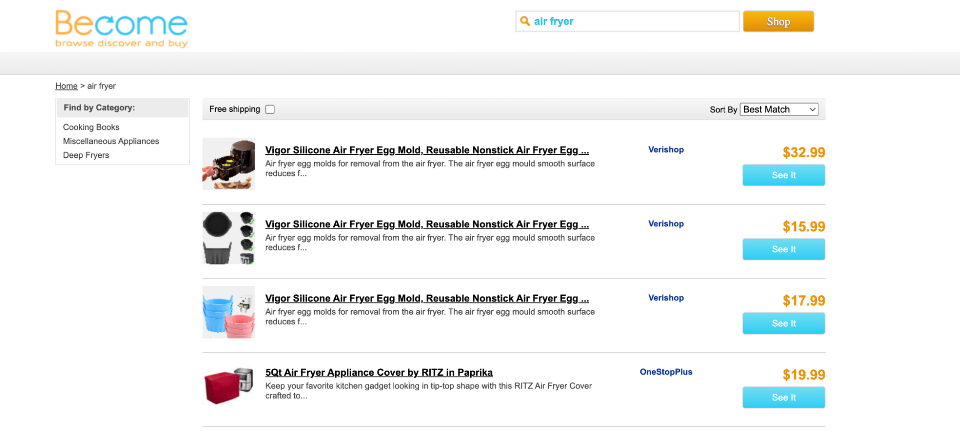The width and height of the screenshot is (960, 432).
Task: Focus the air fryer search field
Action: pyautogui.click(x=627, y=21)
